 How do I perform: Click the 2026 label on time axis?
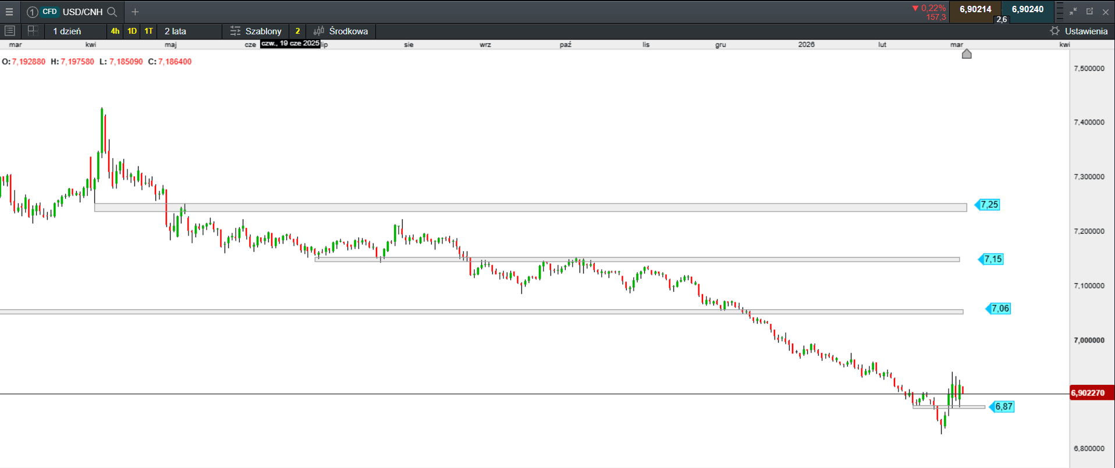tap(806, 45)
